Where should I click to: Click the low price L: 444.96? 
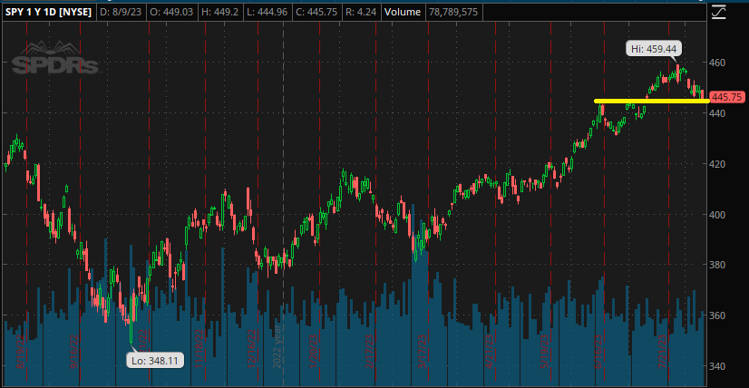tap(267, 13)
